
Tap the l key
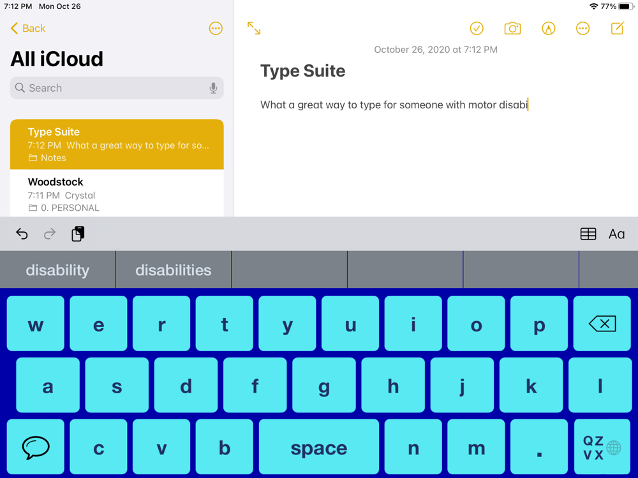600,386
